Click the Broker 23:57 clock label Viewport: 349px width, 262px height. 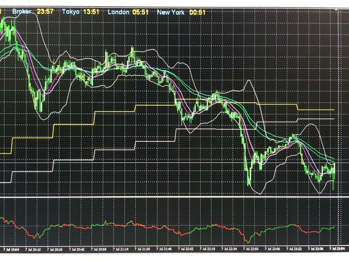33,12
